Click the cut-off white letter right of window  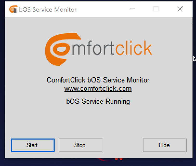[194, 59]
